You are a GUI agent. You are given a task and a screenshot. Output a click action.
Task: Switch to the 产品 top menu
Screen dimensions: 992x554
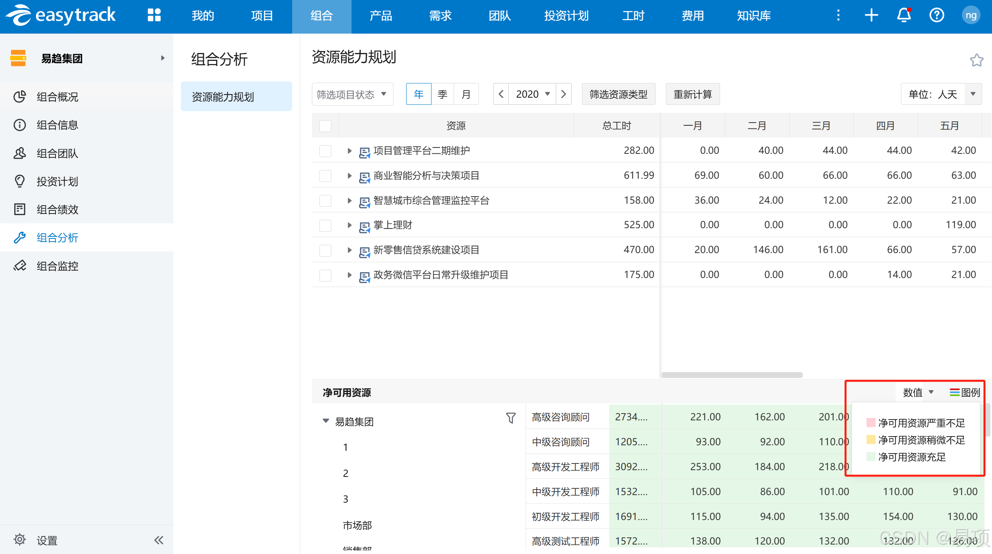381,16
